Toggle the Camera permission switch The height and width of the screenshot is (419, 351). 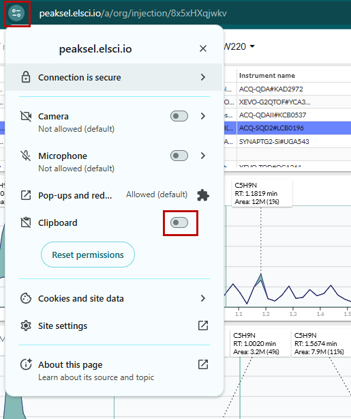coord(179,116)
